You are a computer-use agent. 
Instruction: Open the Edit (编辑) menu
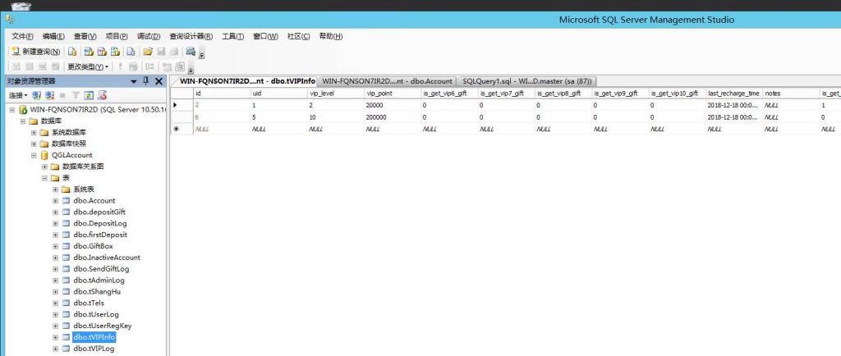[53, 36]
